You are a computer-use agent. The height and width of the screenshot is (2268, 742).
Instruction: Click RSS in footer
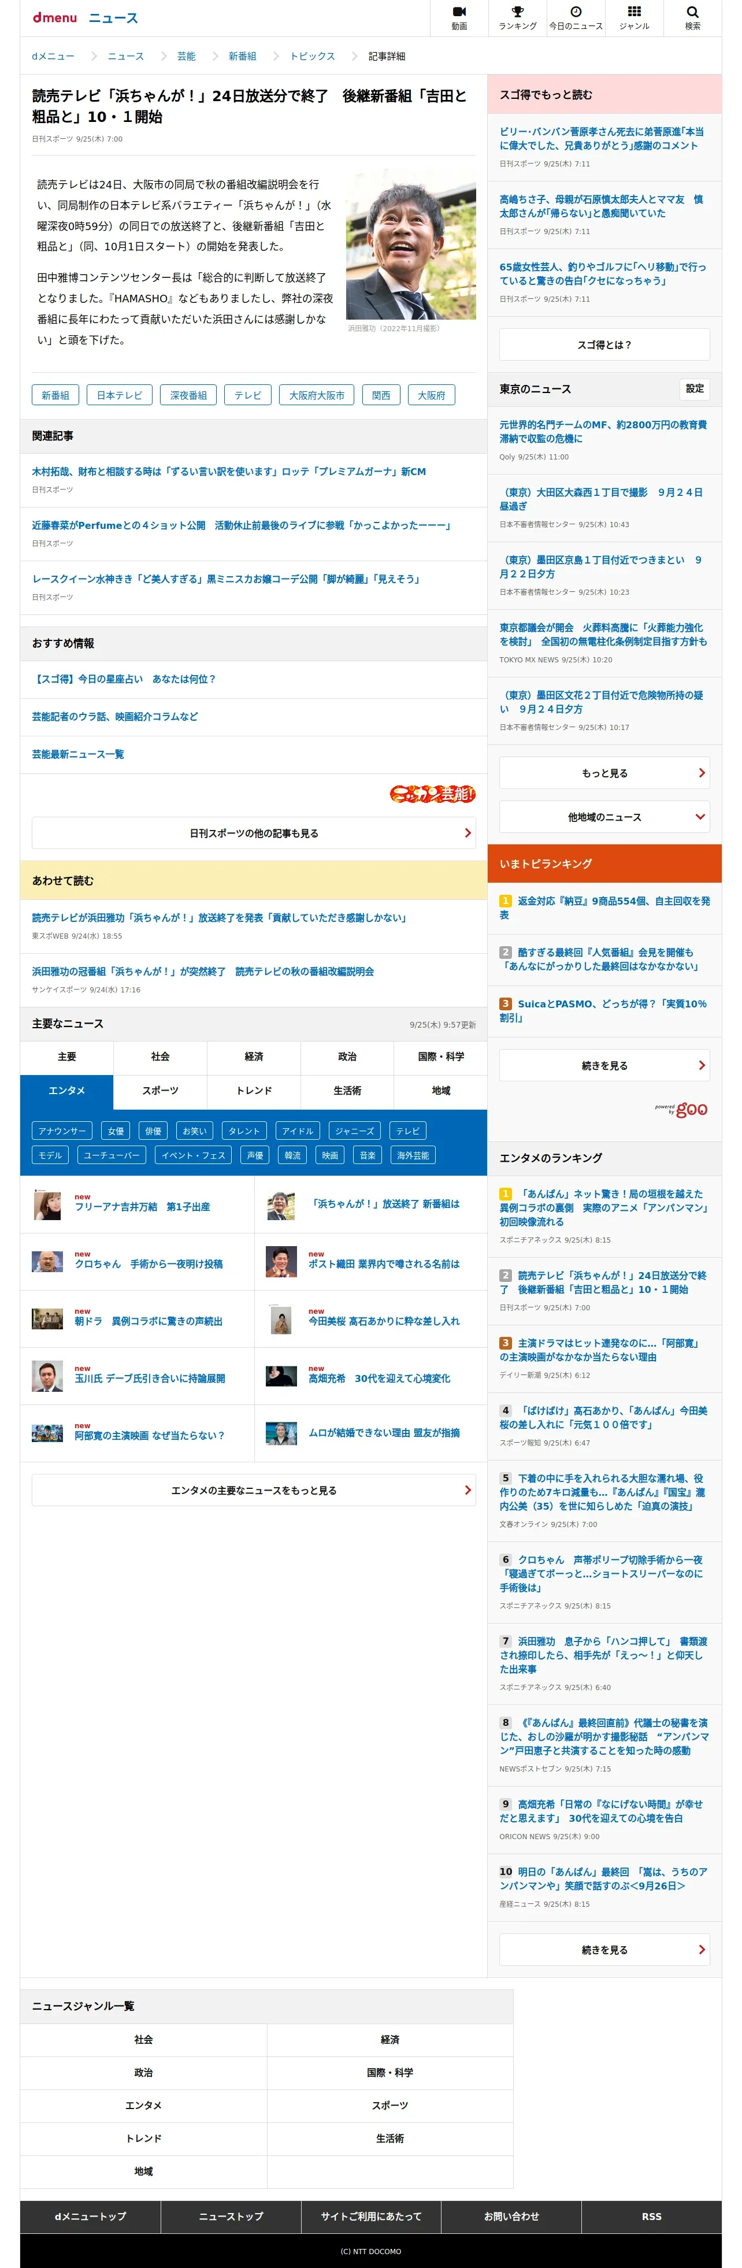651,2216
